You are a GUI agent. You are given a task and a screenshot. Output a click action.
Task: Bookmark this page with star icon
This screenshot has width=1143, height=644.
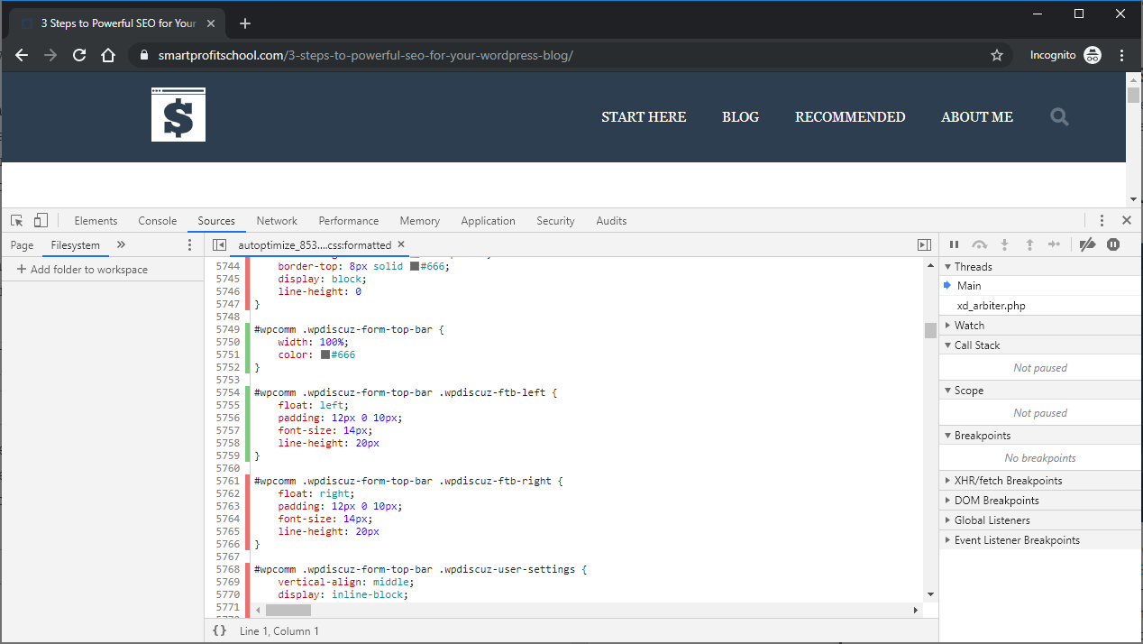(997, 55)
